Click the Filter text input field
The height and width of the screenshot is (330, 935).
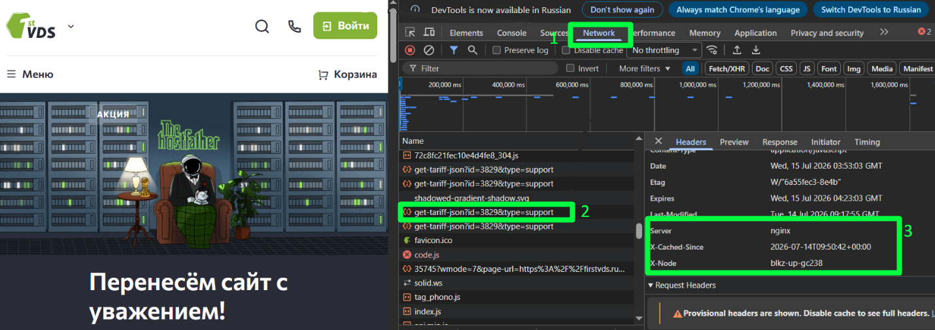(479, 68)
